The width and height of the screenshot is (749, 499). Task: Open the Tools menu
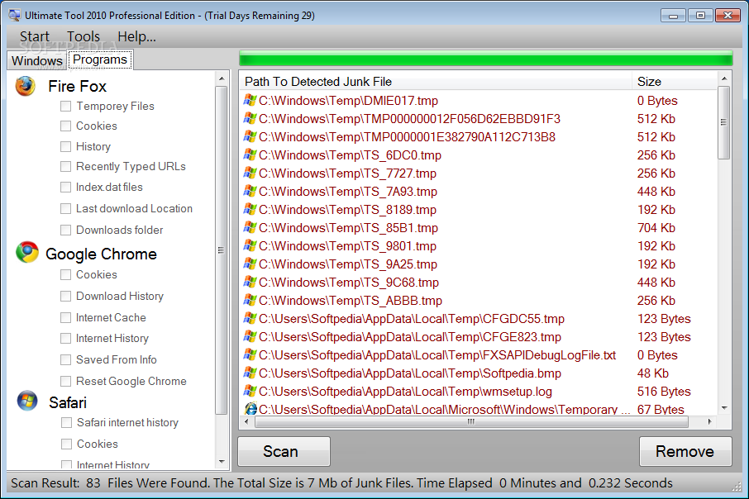(x=83, y=36)
